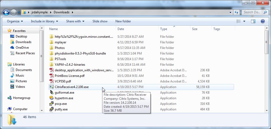The width and height of the screenshot is (271, 129).
Task: Select Downloads in the Favorites list
Action: tap(23, 42)
